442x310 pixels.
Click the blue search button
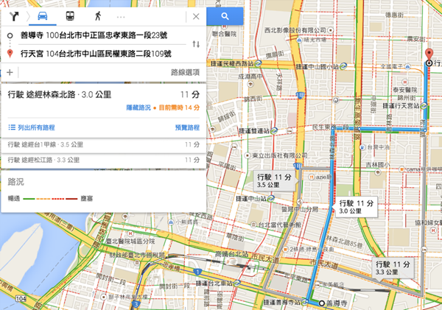tap(225, 16)
